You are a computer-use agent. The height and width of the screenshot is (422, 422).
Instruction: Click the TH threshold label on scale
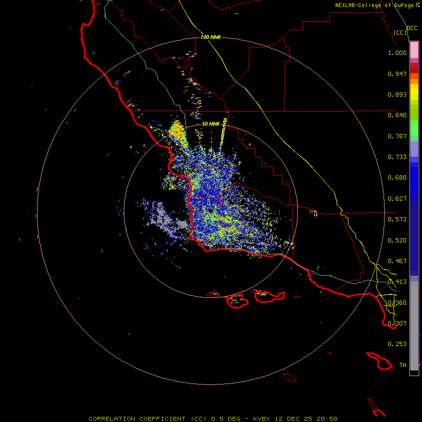[x=403, y=365]
